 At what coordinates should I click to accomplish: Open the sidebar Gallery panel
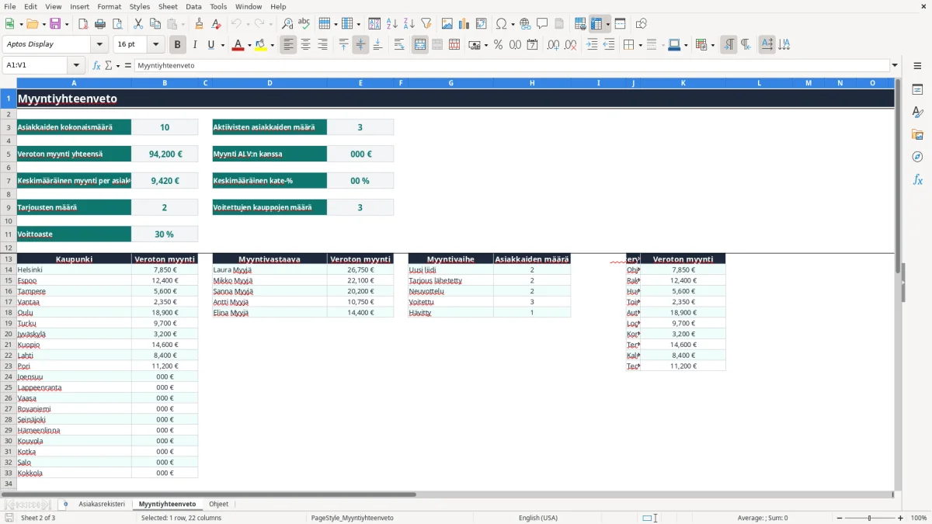click(x=917, y=134)
